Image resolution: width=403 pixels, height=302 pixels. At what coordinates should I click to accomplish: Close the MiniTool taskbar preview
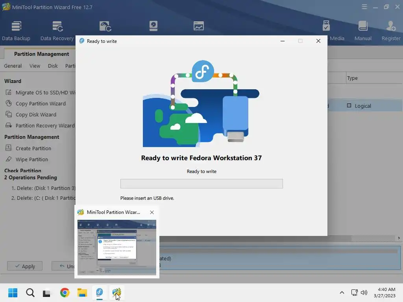click(x=152, y=212)
